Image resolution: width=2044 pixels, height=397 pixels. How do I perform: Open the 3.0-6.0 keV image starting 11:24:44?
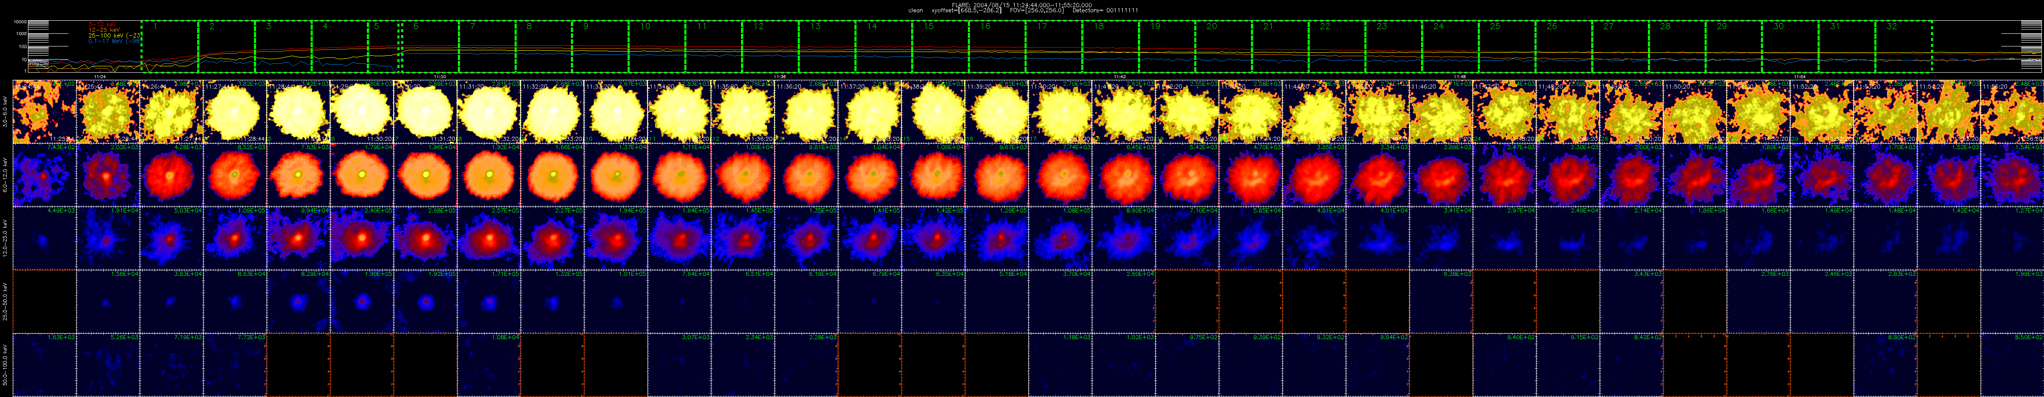(45, 112)
